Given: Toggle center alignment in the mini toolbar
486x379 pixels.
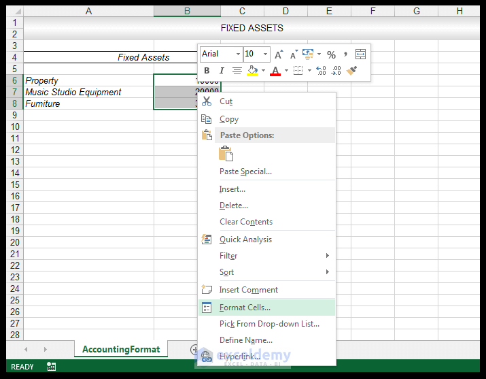Looking at the screenshot, I should coord(237,71).
